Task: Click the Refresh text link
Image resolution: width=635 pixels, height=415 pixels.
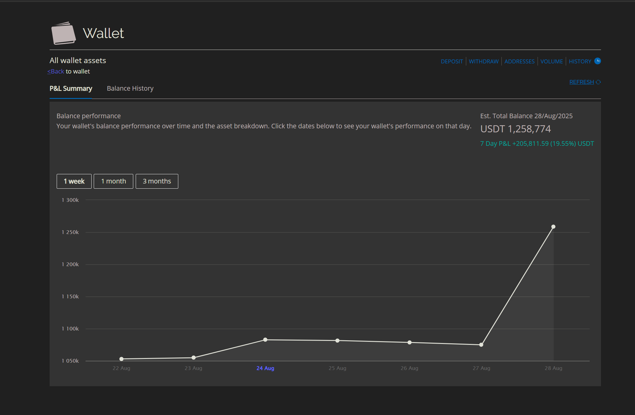Action: (581, 82)
